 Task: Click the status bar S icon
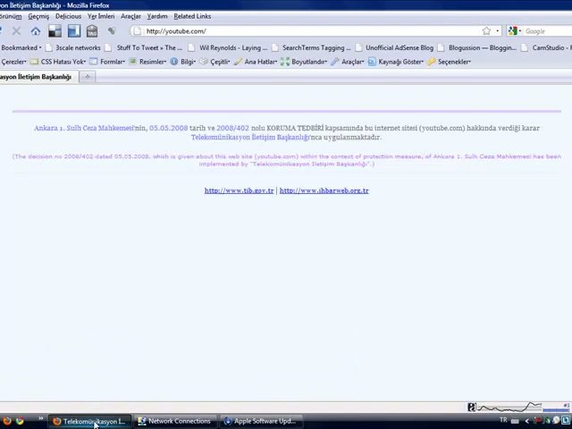(x=472, y=407)
